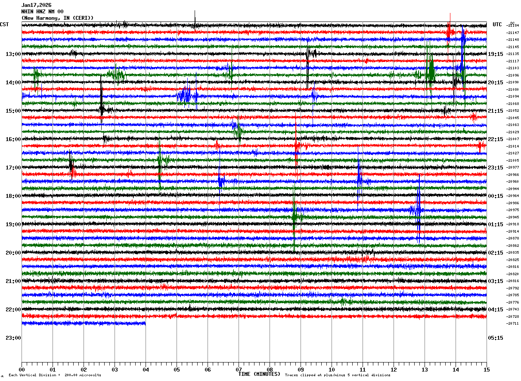Screen dimensions: 521x381
Task: Click DC offset value "-20743"
Action: tap(513, 310)
